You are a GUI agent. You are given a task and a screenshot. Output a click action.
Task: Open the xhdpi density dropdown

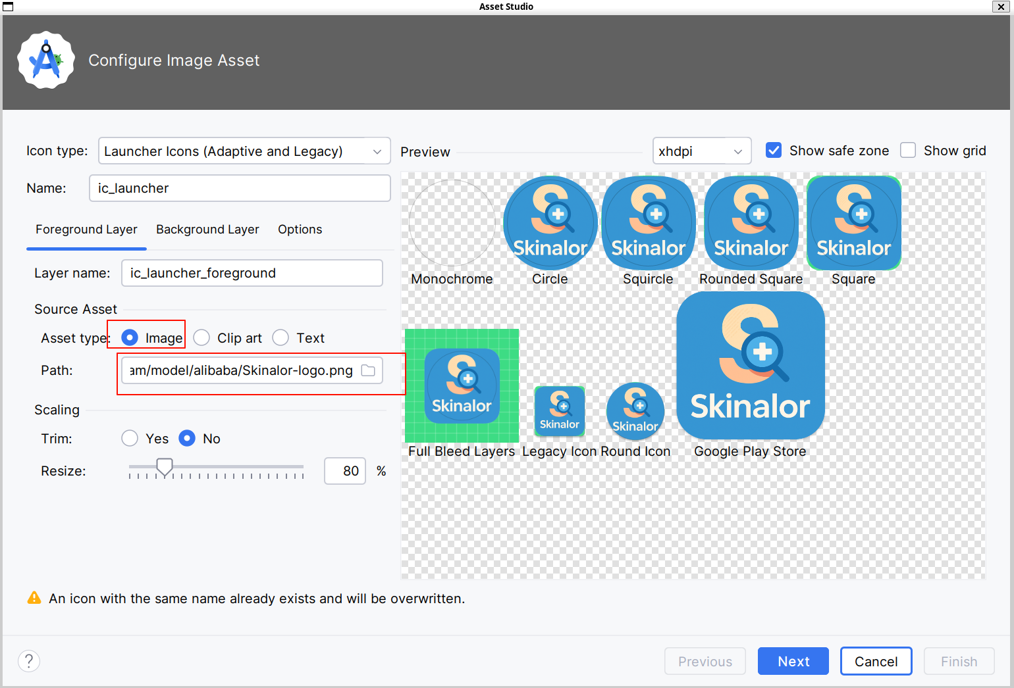[702, 151]
